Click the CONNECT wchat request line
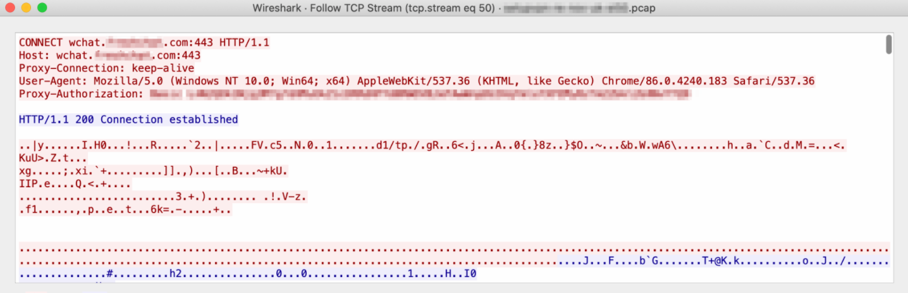Viewport: 908px width, 293px height. 144,42
